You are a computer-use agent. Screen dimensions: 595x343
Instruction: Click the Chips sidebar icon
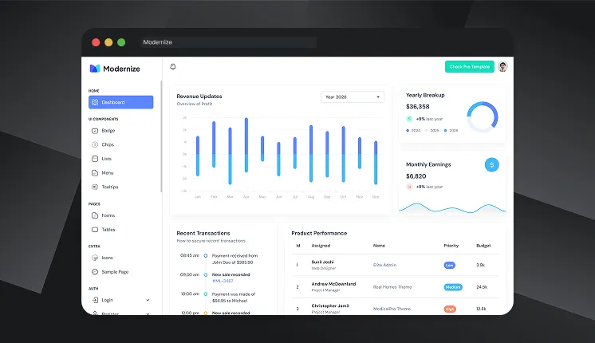pyautogui.click(x=95, y=144)
